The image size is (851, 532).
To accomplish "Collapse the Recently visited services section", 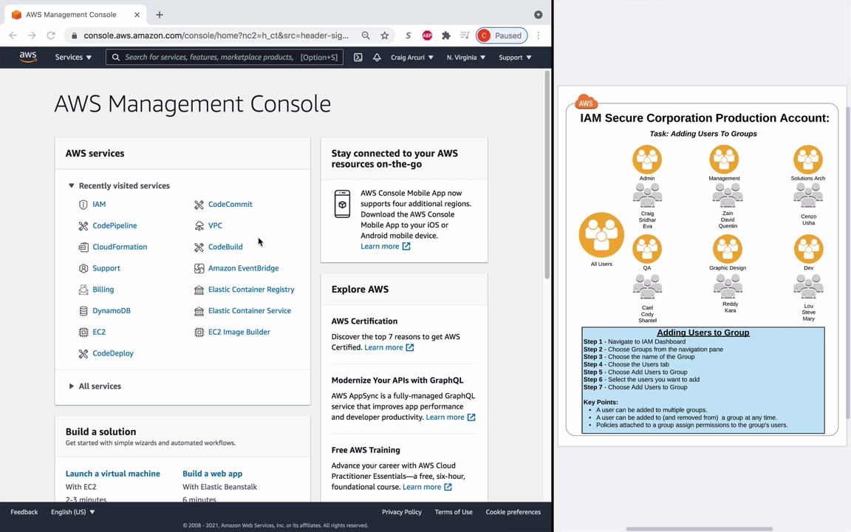I will pyautogui.click(x=71, y=185).
